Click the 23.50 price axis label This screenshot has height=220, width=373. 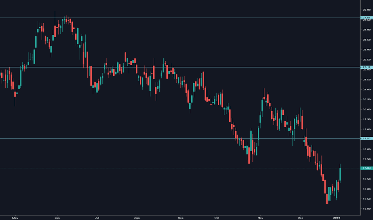click(x=367, y=40)
